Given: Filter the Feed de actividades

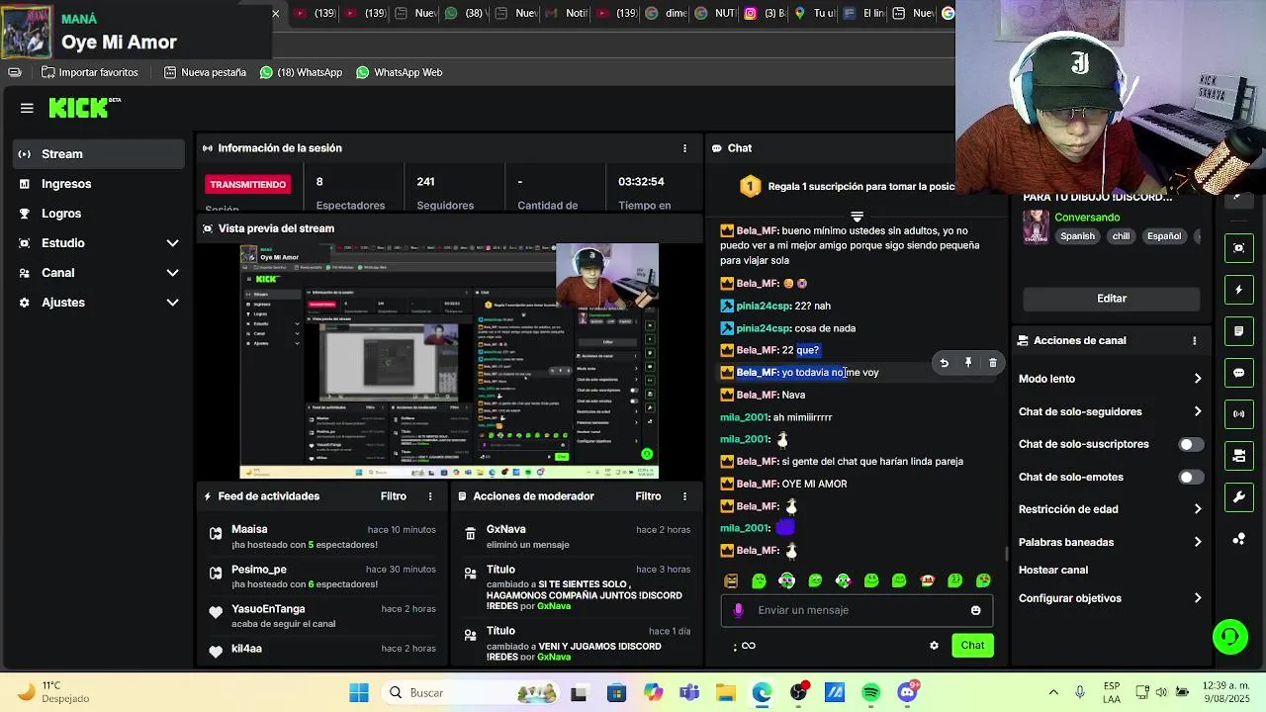Looking at the screenshot, I should 393,496.
